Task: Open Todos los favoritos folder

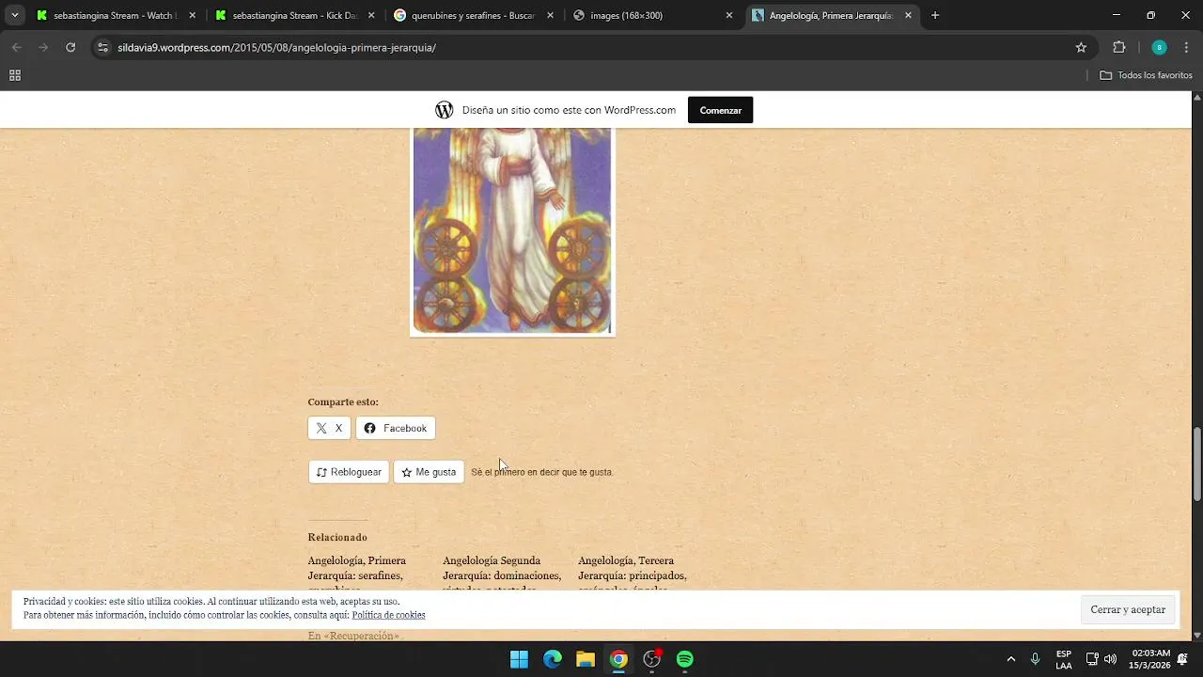Action: 1146,75
